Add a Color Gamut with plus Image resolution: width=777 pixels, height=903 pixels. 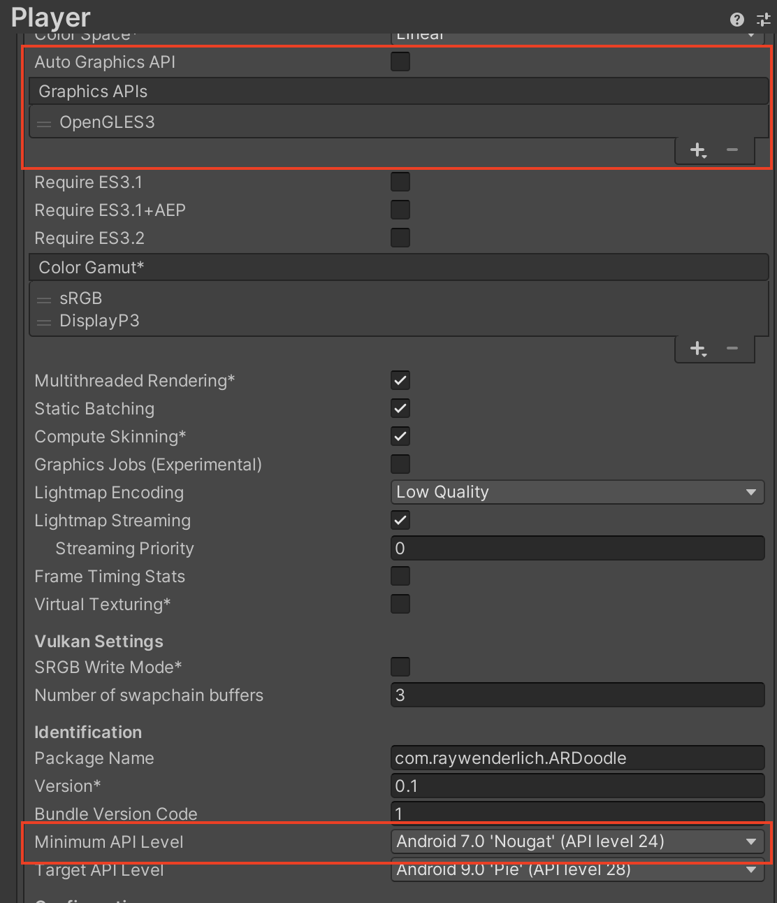698,349
